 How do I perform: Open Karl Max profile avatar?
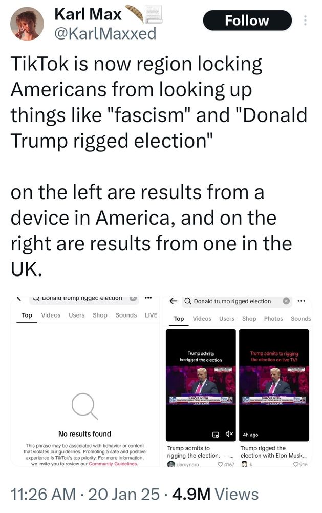coord(27,24)
